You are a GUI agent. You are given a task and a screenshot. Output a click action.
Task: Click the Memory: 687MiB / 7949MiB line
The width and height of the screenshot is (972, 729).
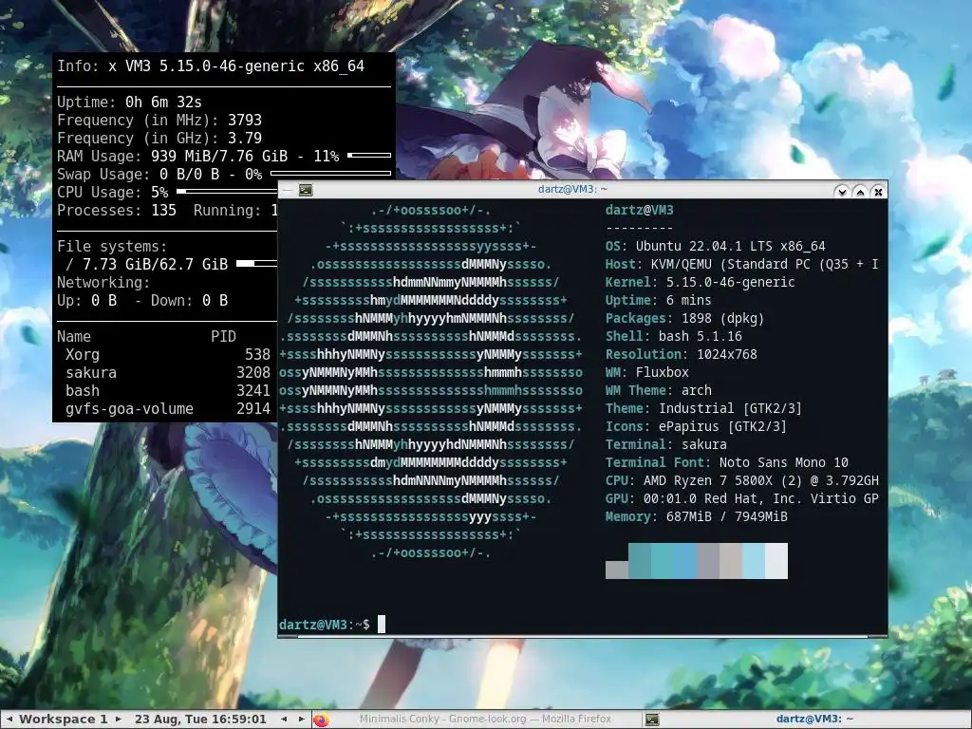pyautogui.click(x=697, y=516)
